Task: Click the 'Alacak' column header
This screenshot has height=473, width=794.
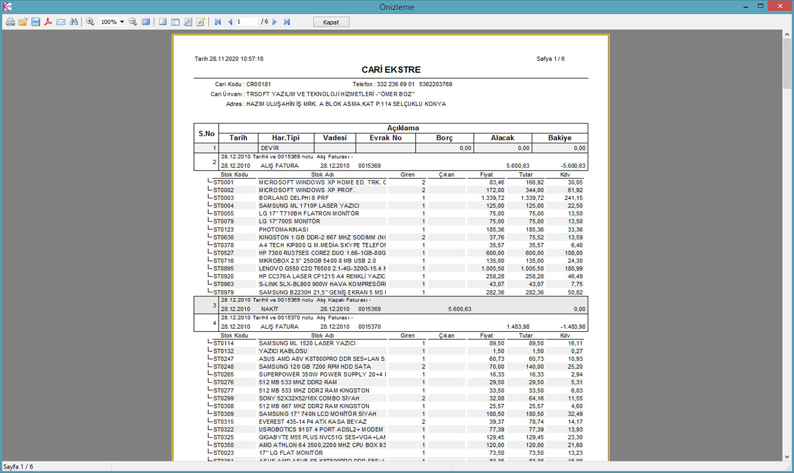Action: click(x=502, y=138)
